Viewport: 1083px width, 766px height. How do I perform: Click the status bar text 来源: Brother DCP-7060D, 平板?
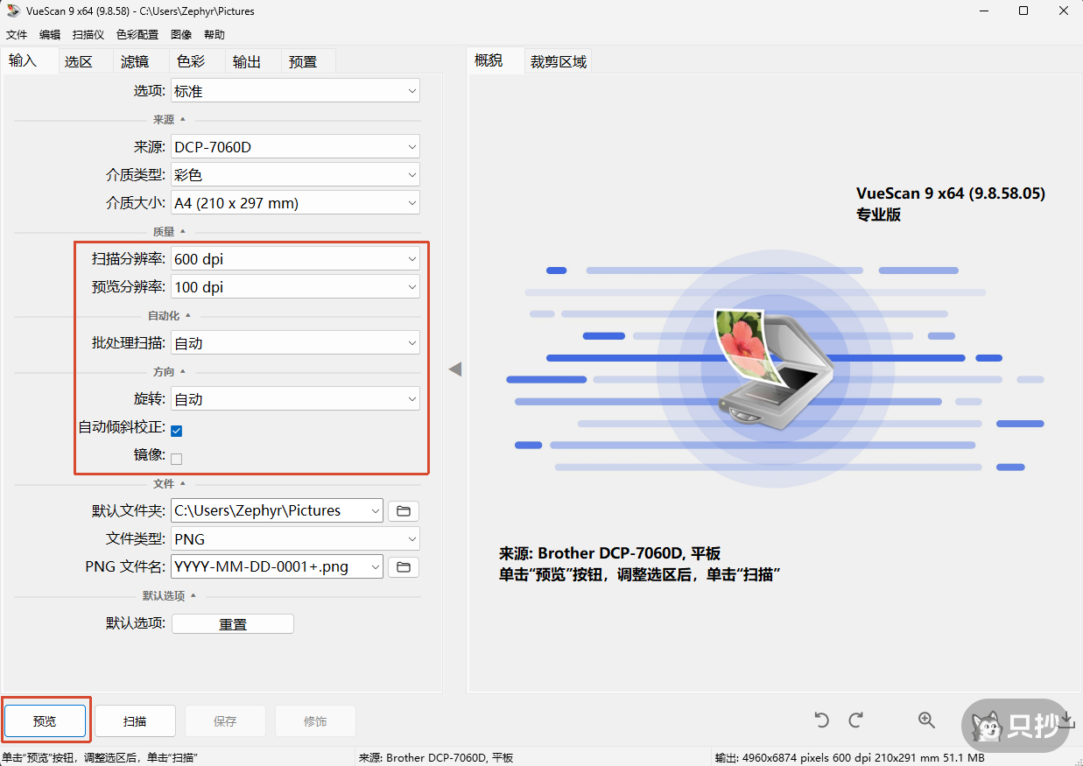436,757
